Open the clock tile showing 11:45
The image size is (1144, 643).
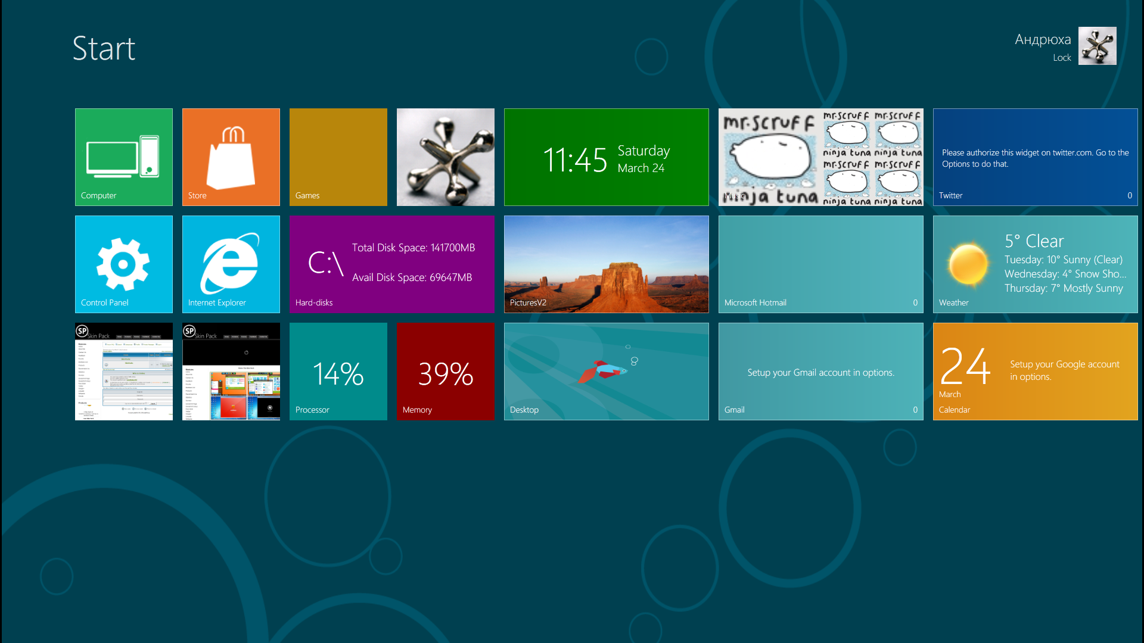pos(606,157)
